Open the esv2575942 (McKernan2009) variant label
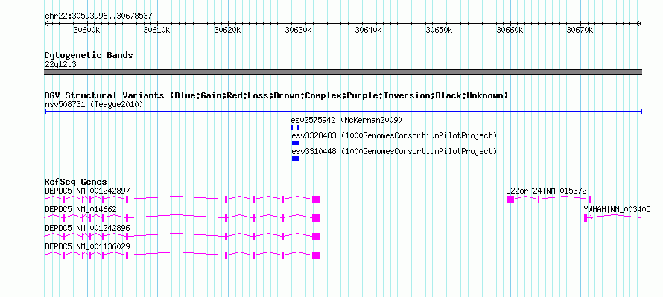This screenshot has width=663, height=297. [x=346, y=120]
